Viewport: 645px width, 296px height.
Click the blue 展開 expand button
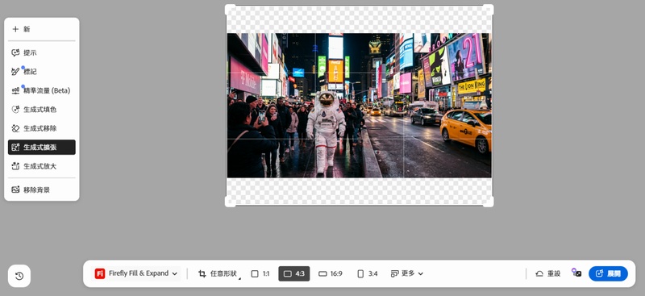608,273
